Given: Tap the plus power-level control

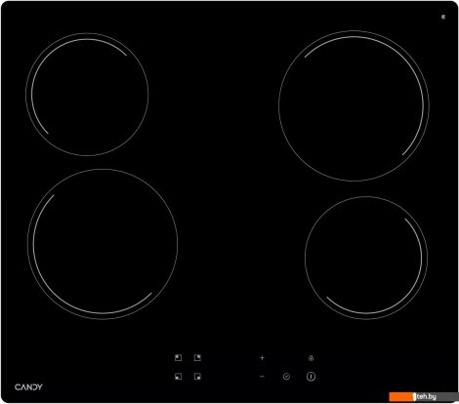Looking at the screenshot, I should point(262,358).
